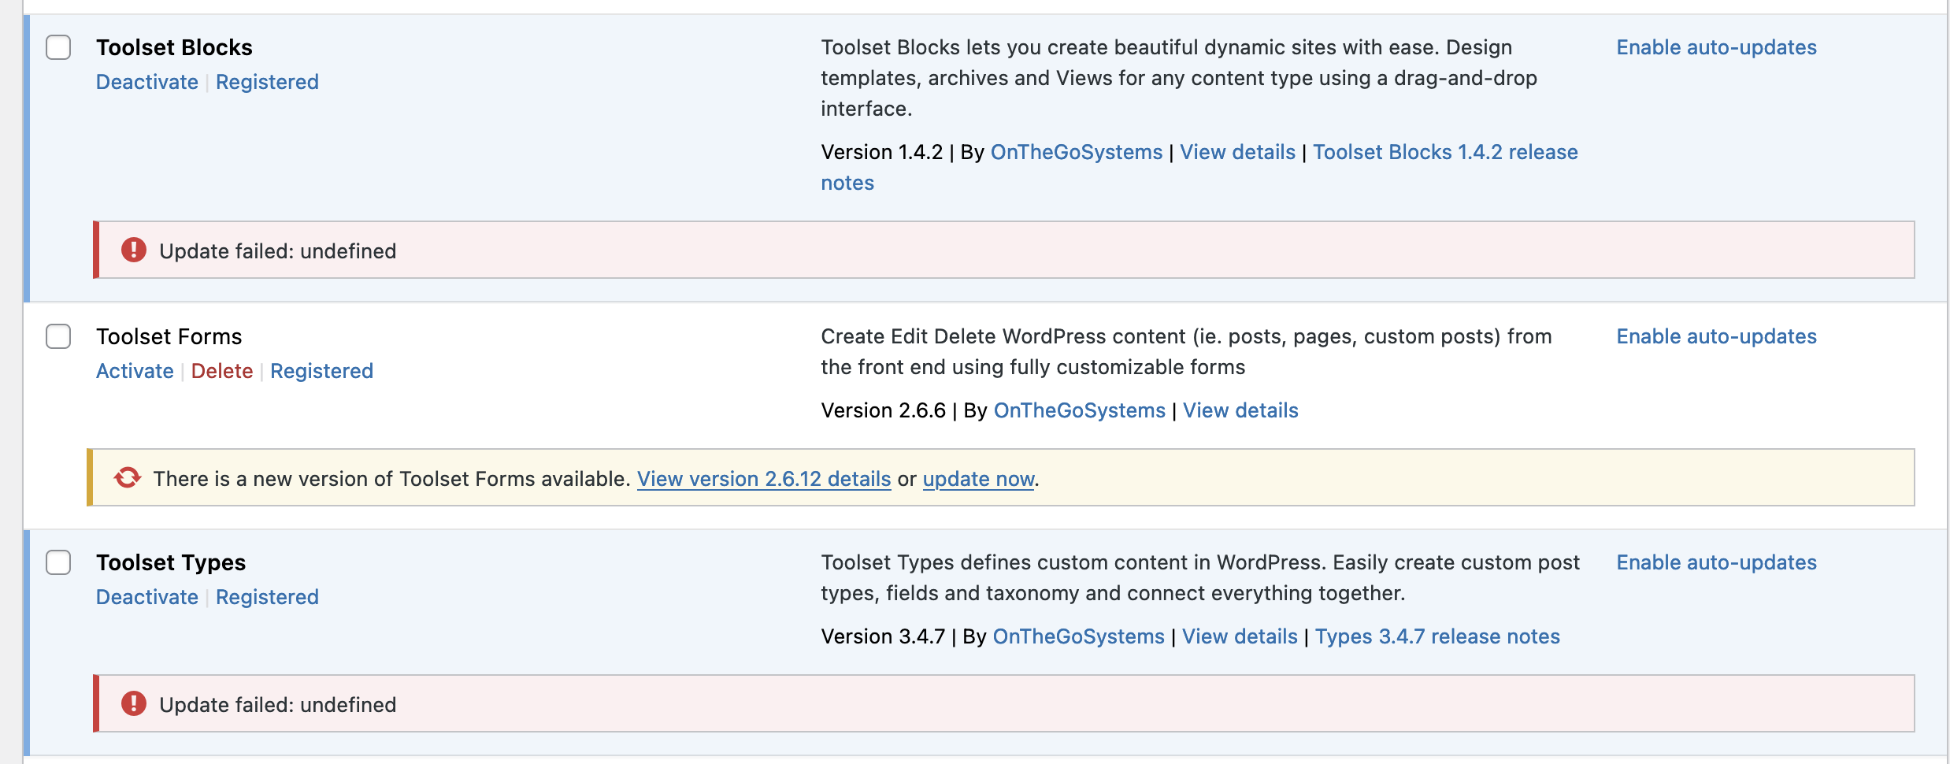View details of Toolset Forms
The height and width of the screenshot is (764, 1950).
pyautogui.click(x=1240, y=410)
